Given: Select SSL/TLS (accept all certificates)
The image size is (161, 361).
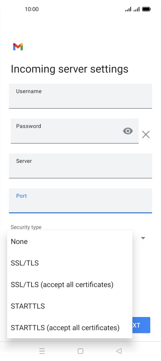Looking at the screenshot, I should pos(70,285).
